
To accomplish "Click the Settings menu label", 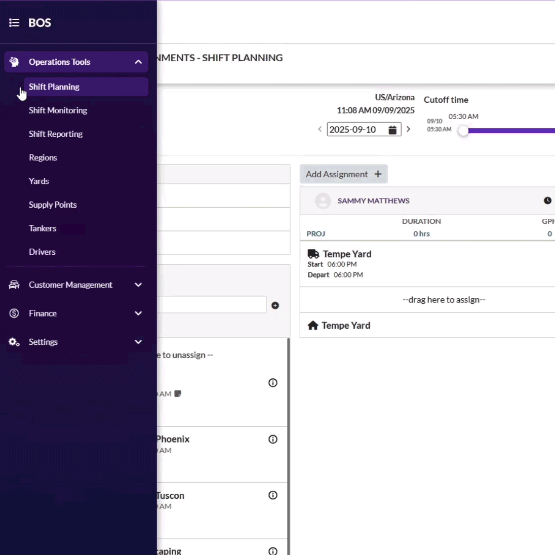I will pyautogui.click(x=43, y=342).
